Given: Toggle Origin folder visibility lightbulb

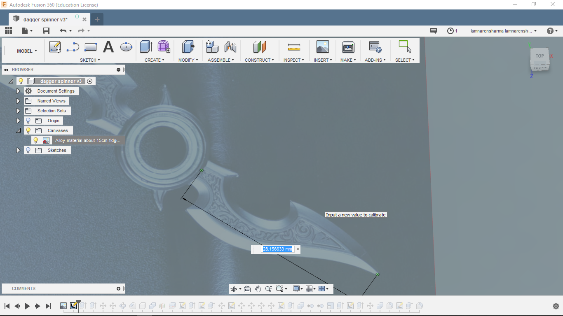Looking at the screenshot, I should point(28,121).
